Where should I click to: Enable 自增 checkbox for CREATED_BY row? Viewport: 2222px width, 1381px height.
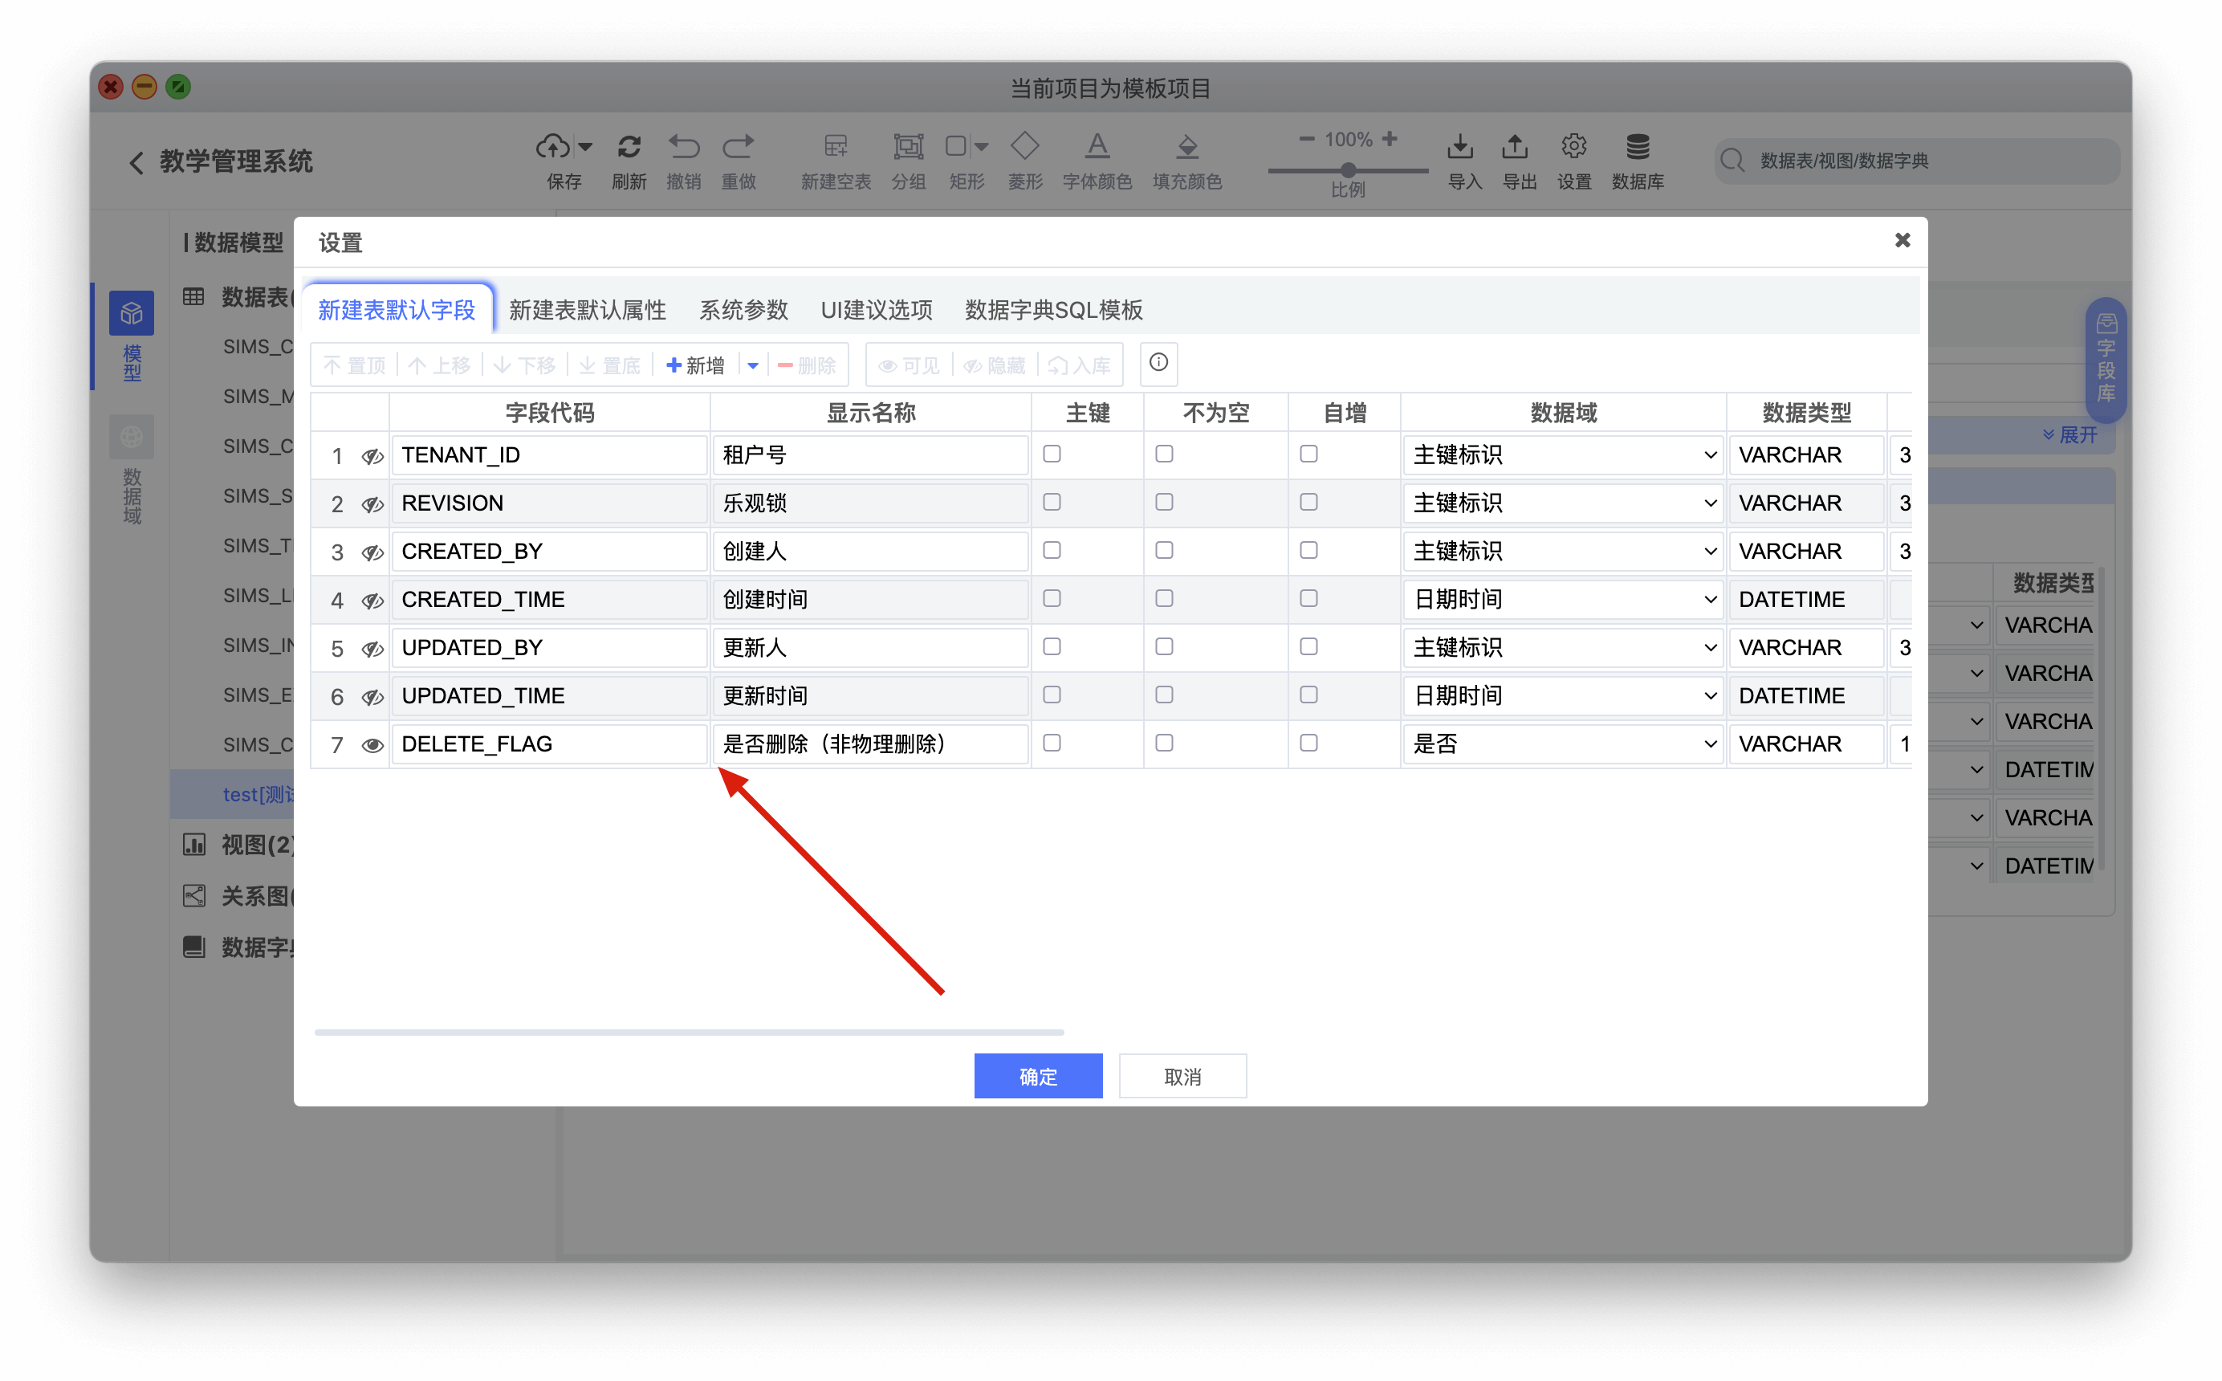1308,551
